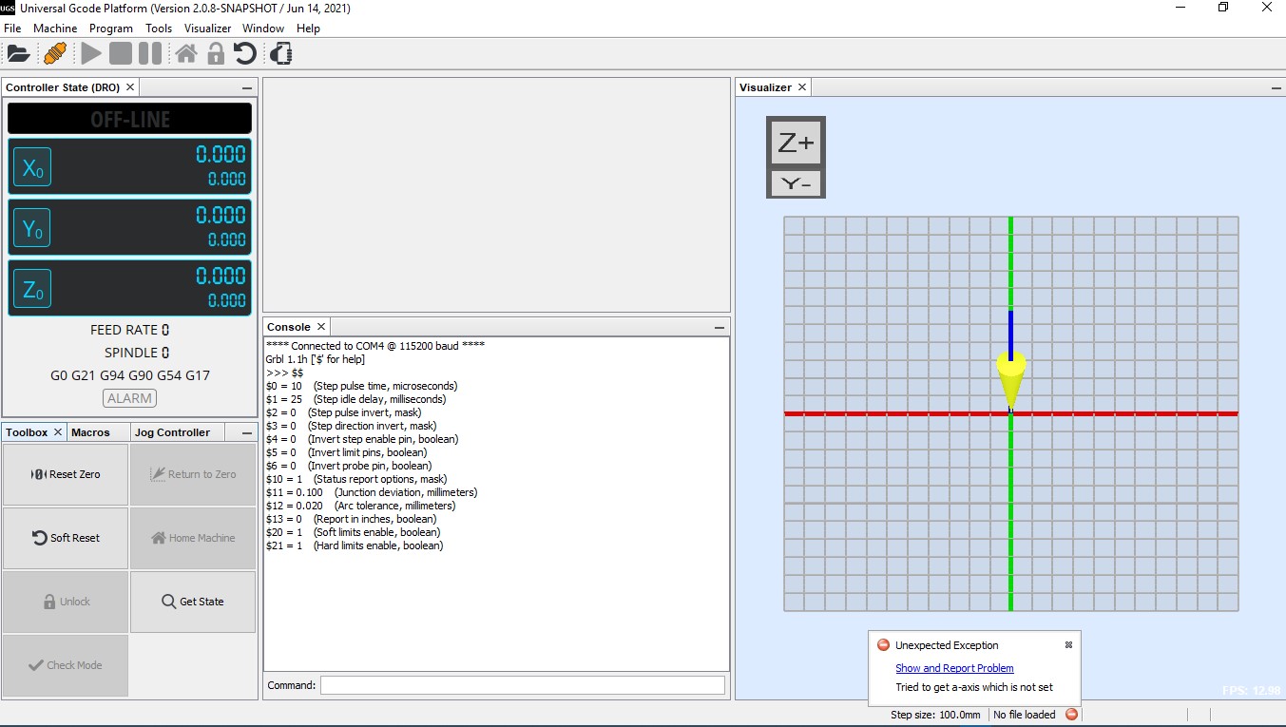Viewport: 1286px width, 727px height.
Task: Start sending with the play icon
Action: click(x=91, y=53)
